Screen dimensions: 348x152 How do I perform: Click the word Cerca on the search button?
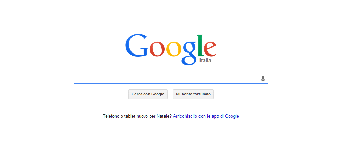[x=137, y=94]
